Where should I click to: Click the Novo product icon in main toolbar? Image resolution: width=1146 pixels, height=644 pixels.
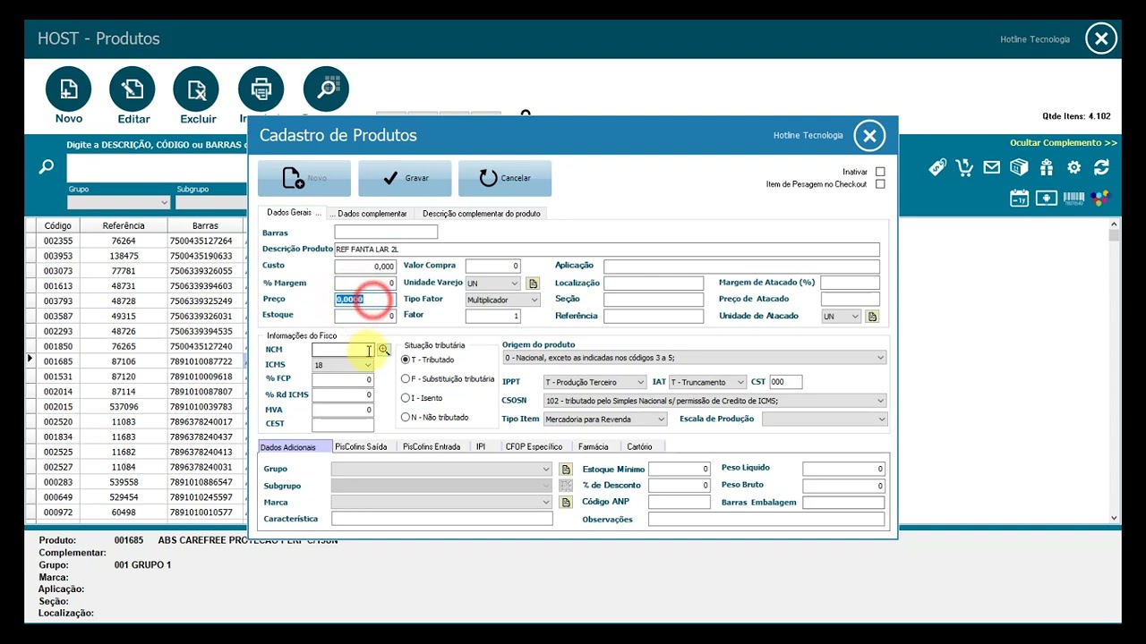(68, 89)
